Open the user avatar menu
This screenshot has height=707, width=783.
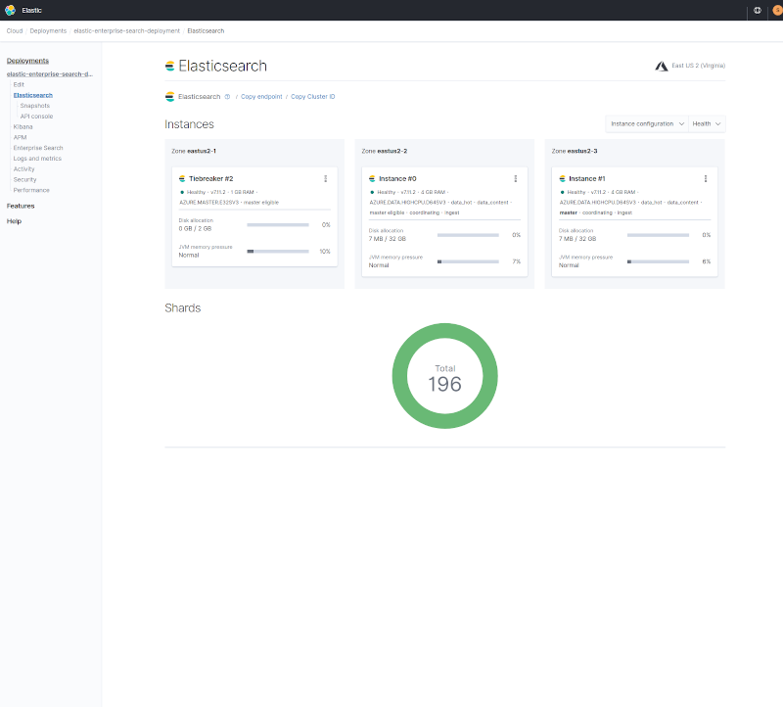click(x=777, y=10)
